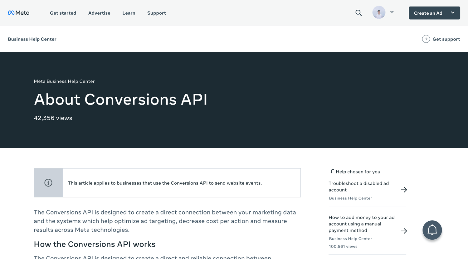The width and height of the screenshot is (468, 259).
Task: Click the Get support circled arrow icon
Action: coord(426,39)
